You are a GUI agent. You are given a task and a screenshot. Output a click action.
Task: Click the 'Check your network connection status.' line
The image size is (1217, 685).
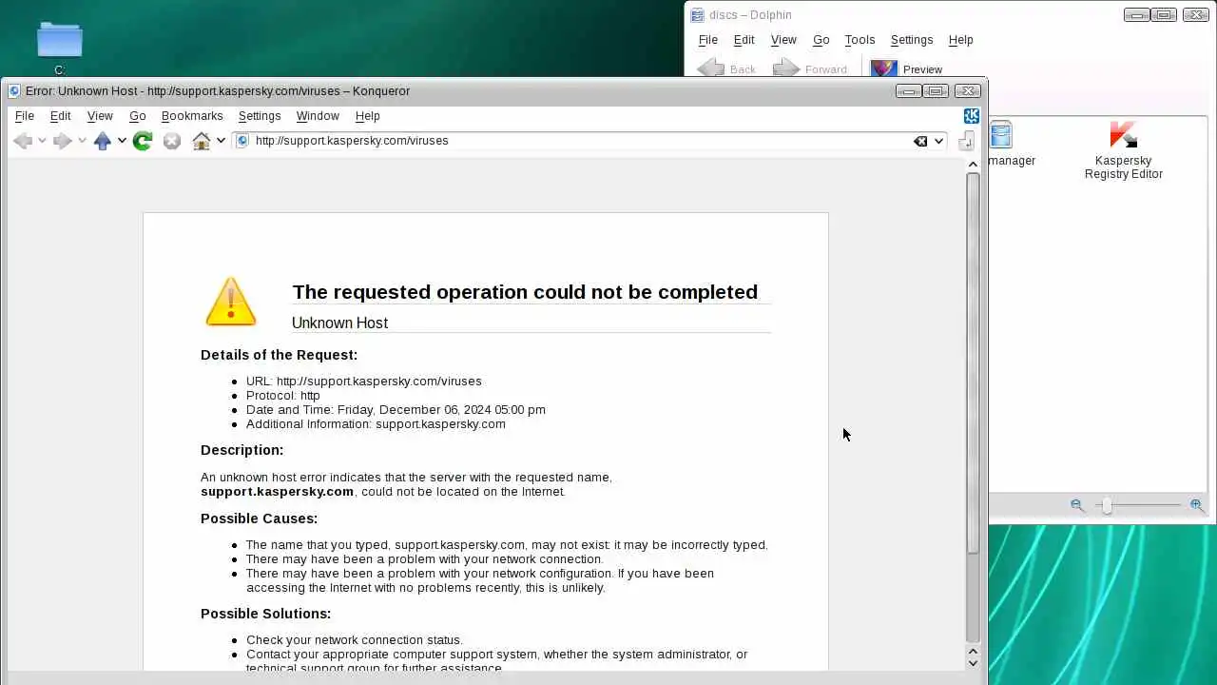coord(355,640)
